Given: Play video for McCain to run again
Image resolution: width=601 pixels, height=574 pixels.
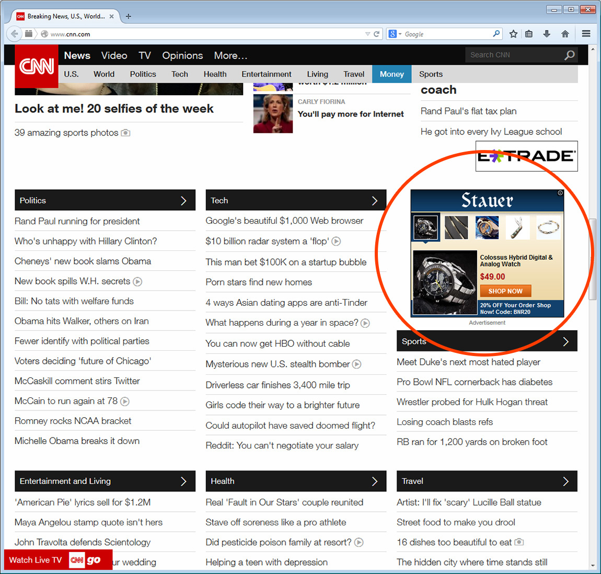Looking at the screenshot, I should point(125,401).
